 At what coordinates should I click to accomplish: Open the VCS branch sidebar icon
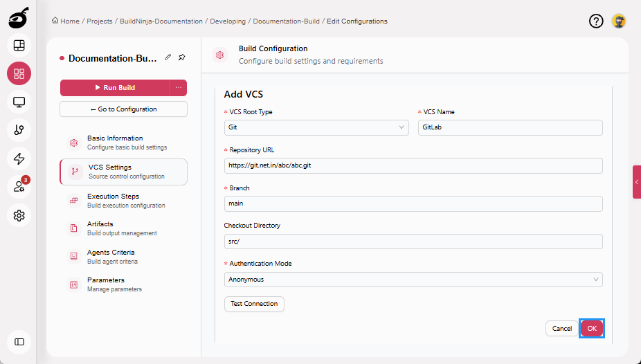pyautogui.click(x=19, y=130)
